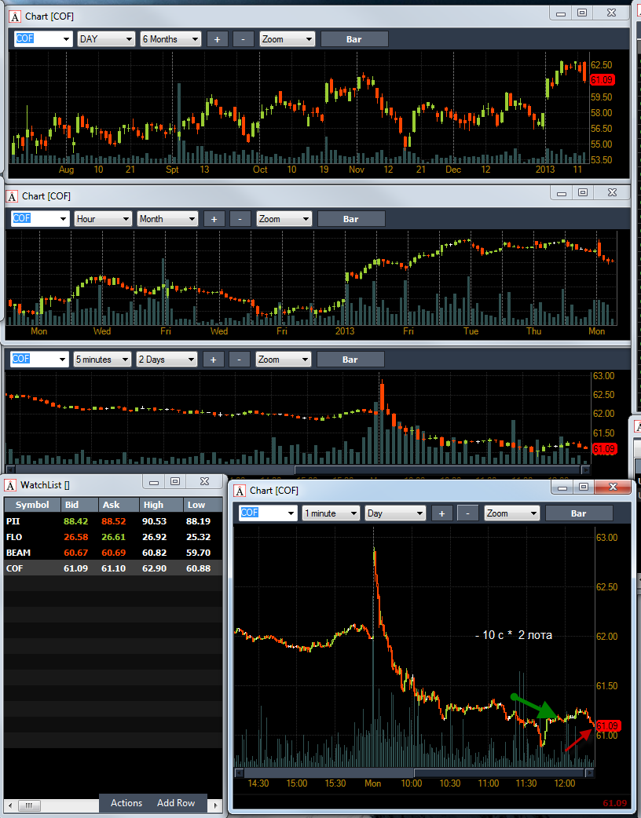Expand the 5 minutes interval dropdown

[102, 360]
